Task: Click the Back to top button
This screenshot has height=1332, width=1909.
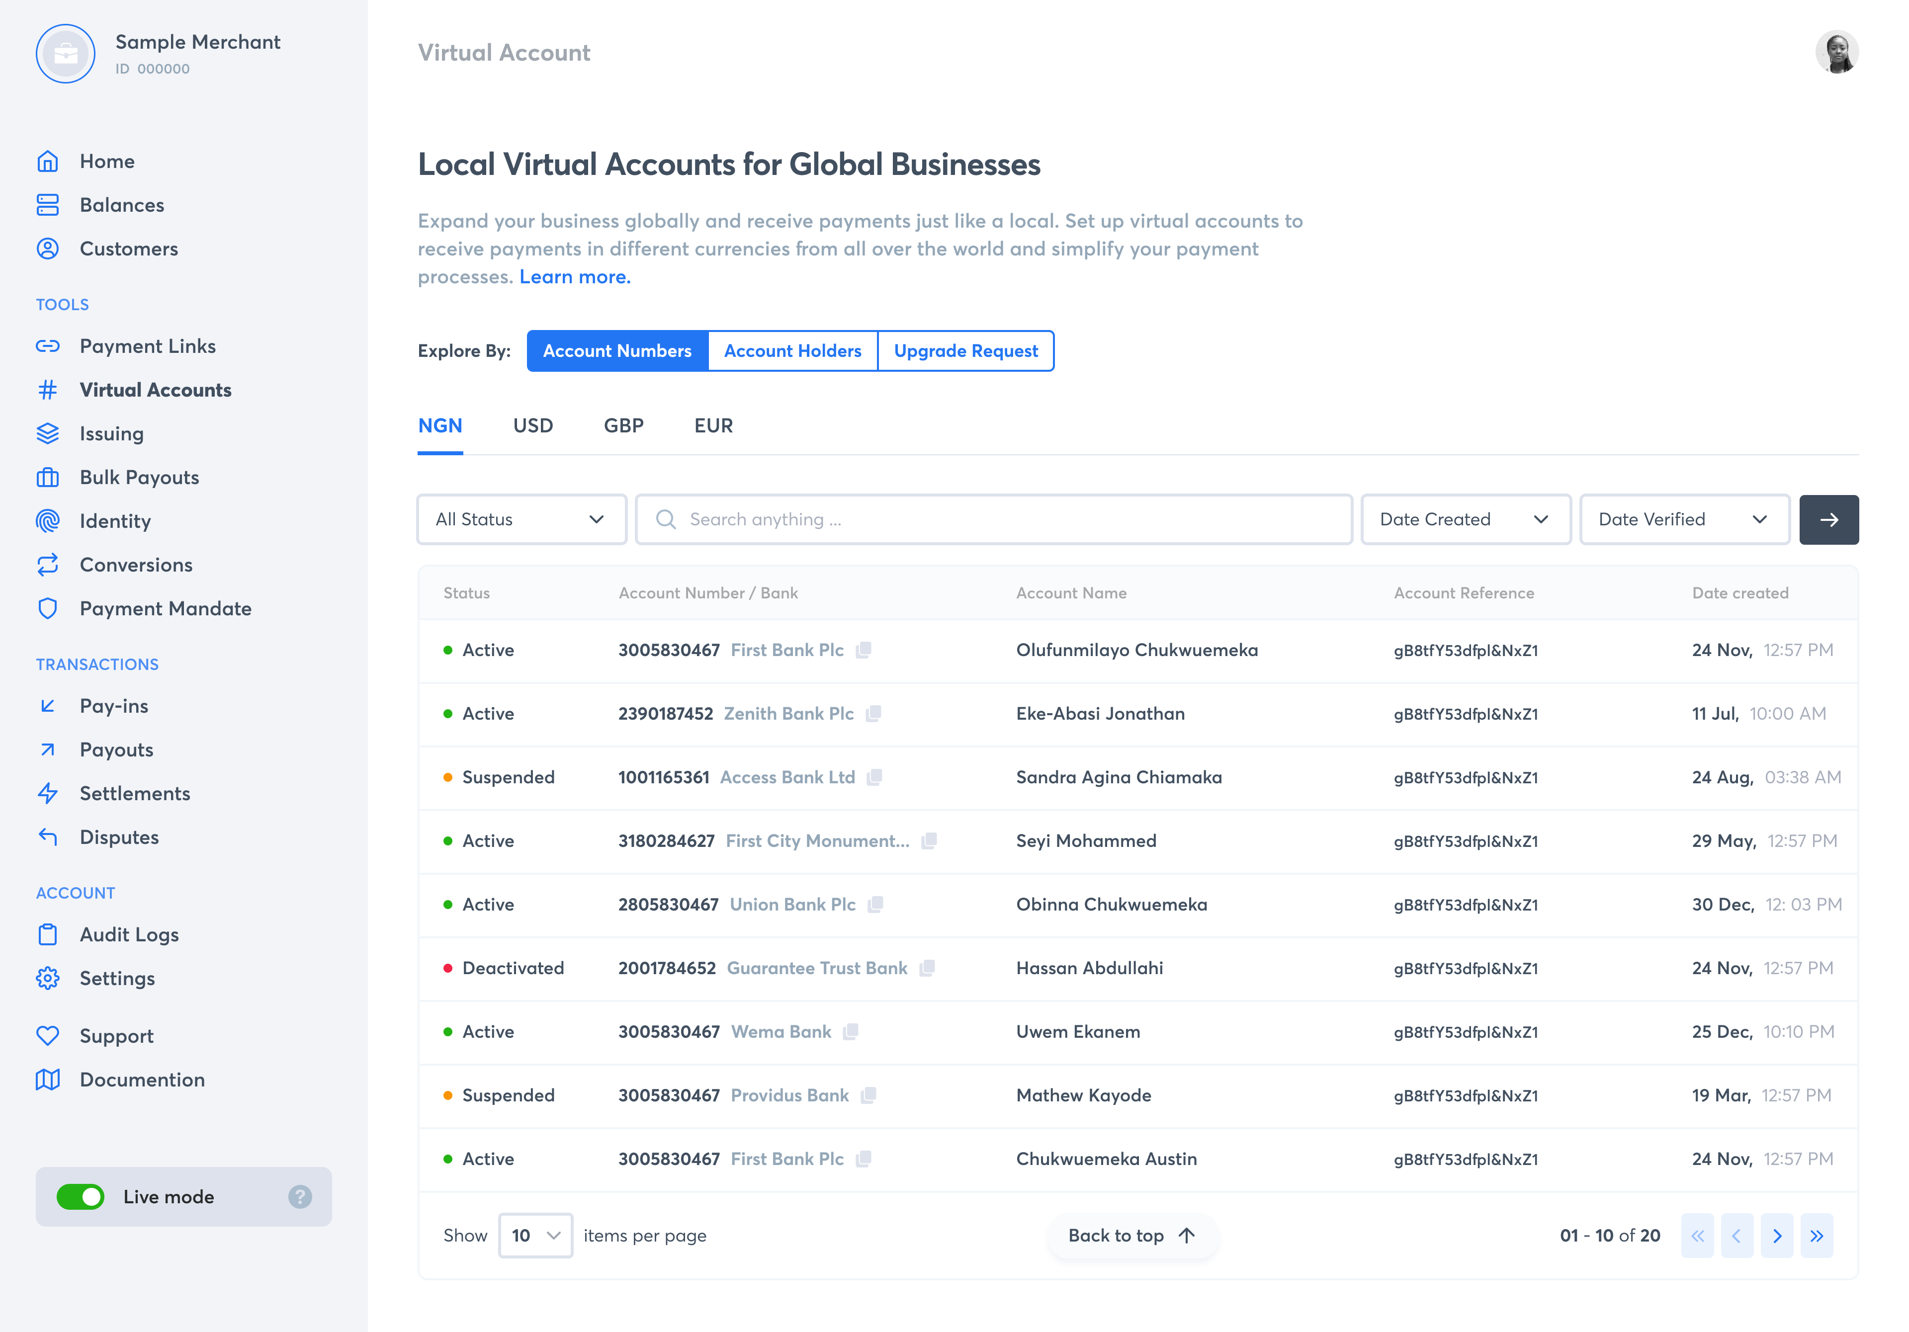Action: [1131, 1236]
